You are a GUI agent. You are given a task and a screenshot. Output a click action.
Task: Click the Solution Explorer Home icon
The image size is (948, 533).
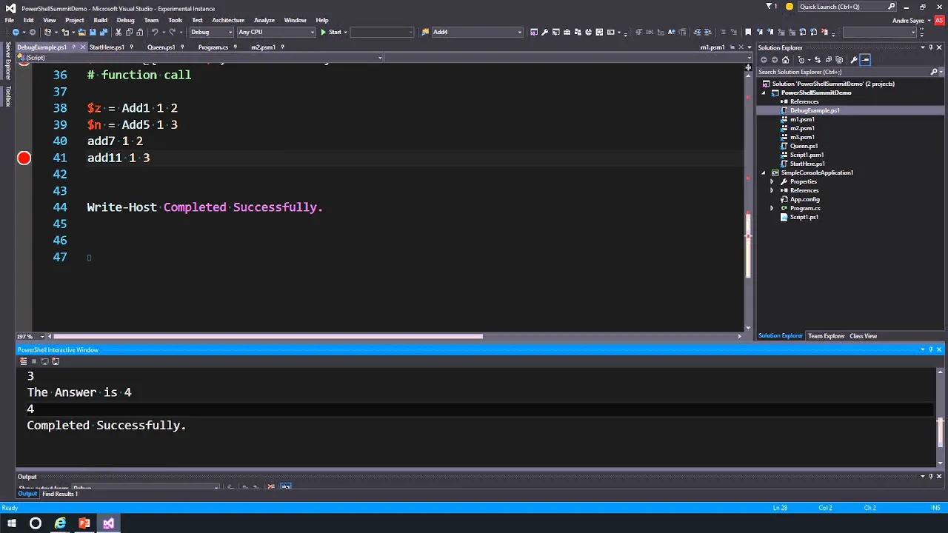785,60
